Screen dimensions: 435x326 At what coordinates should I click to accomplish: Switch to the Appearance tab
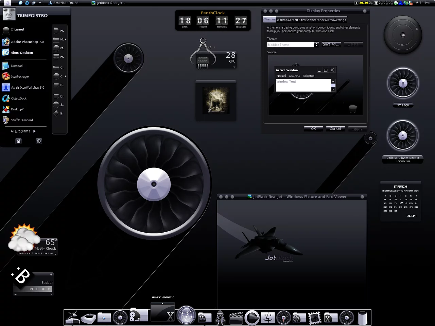click(x=316, y=20)
